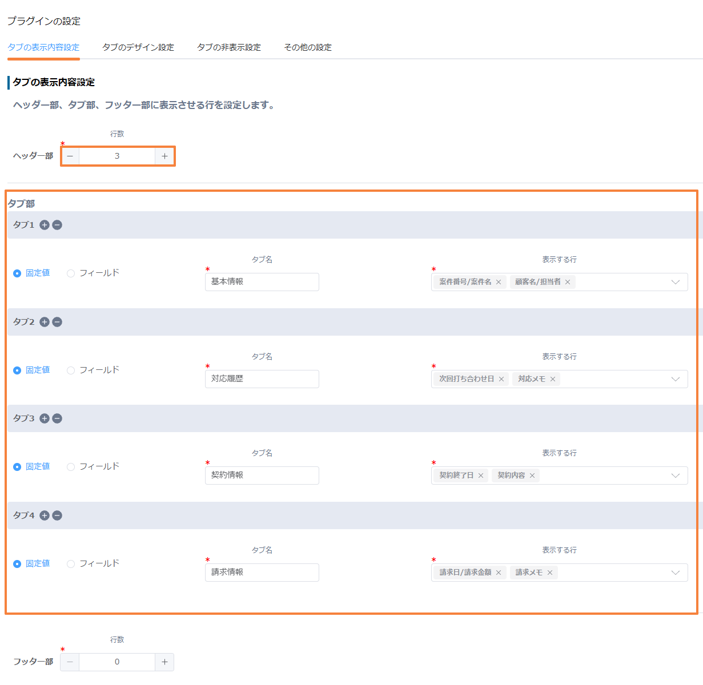Image resolution: width=703 pixels, height=685 pixels.
Task: Select 固定値 radio for タブ4
Action: pyautogui.click(x=17, y=564)
